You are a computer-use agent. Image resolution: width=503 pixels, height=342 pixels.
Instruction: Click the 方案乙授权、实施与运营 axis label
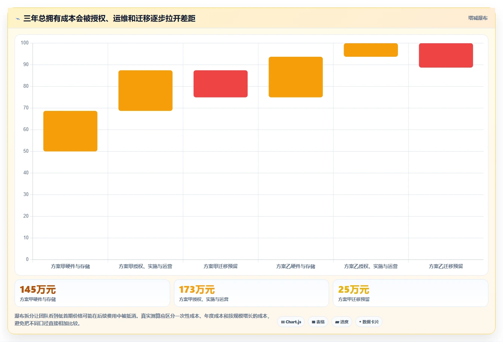371,266
